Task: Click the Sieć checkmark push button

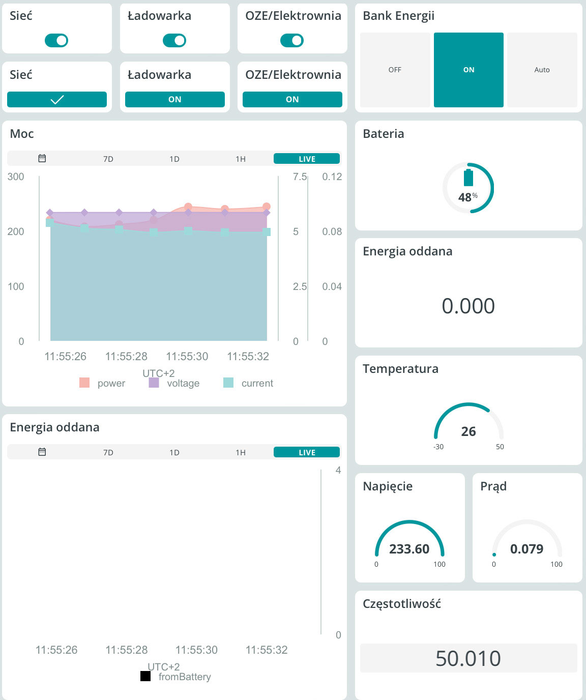Action: 57,99
